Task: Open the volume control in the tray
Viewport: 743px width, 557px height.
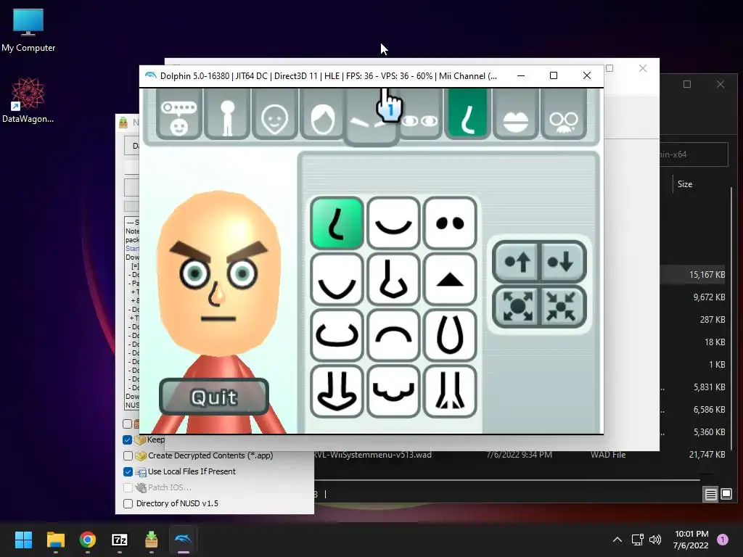Action: (x=655, y=540)
